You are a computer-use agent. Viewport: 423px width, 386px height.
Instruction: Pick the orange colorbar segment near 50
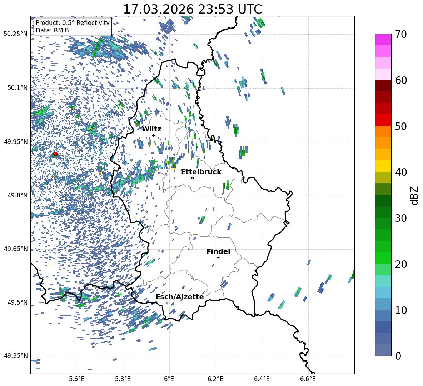point(383,131)
